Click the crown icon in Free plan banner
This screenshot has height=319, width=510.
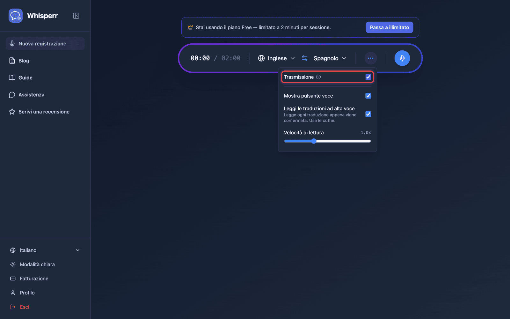pos(190,27)
